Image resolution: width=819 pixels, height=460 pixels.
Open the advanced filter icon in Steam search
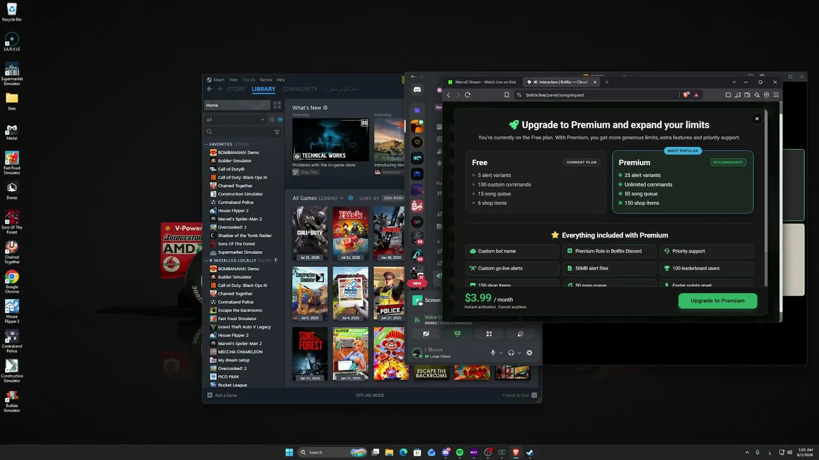tap(277, 132)
